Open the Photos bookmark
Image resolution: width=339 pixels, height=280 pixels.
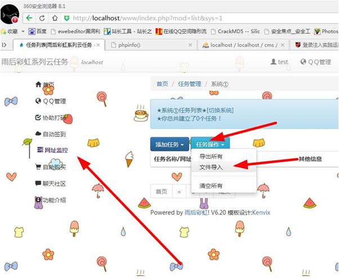[x=326, y=31]
